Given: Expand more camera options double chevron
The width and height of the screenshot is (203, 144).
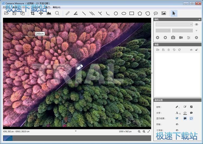Looking at the screenshot, I should click(x=197, y=31).
